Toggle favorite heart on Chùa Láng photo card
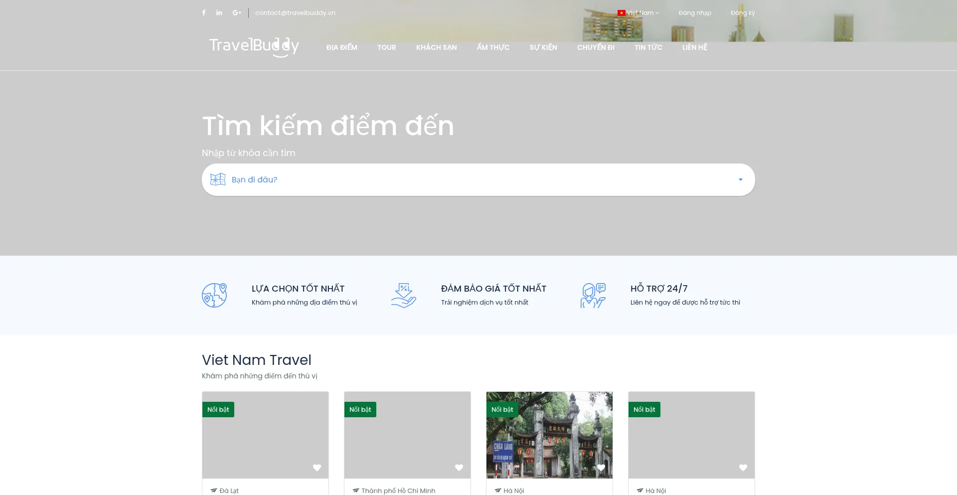 pos(601,468)
